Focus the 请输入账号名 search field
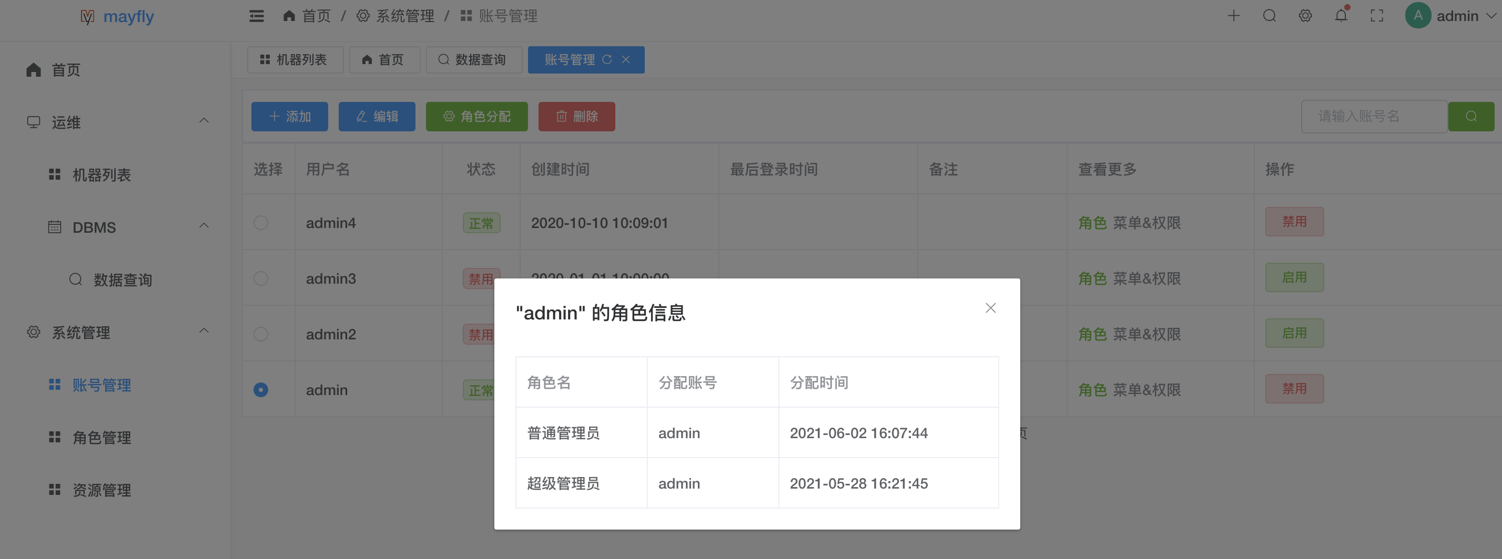1502x559 pixels. [x=1373, y=117]
